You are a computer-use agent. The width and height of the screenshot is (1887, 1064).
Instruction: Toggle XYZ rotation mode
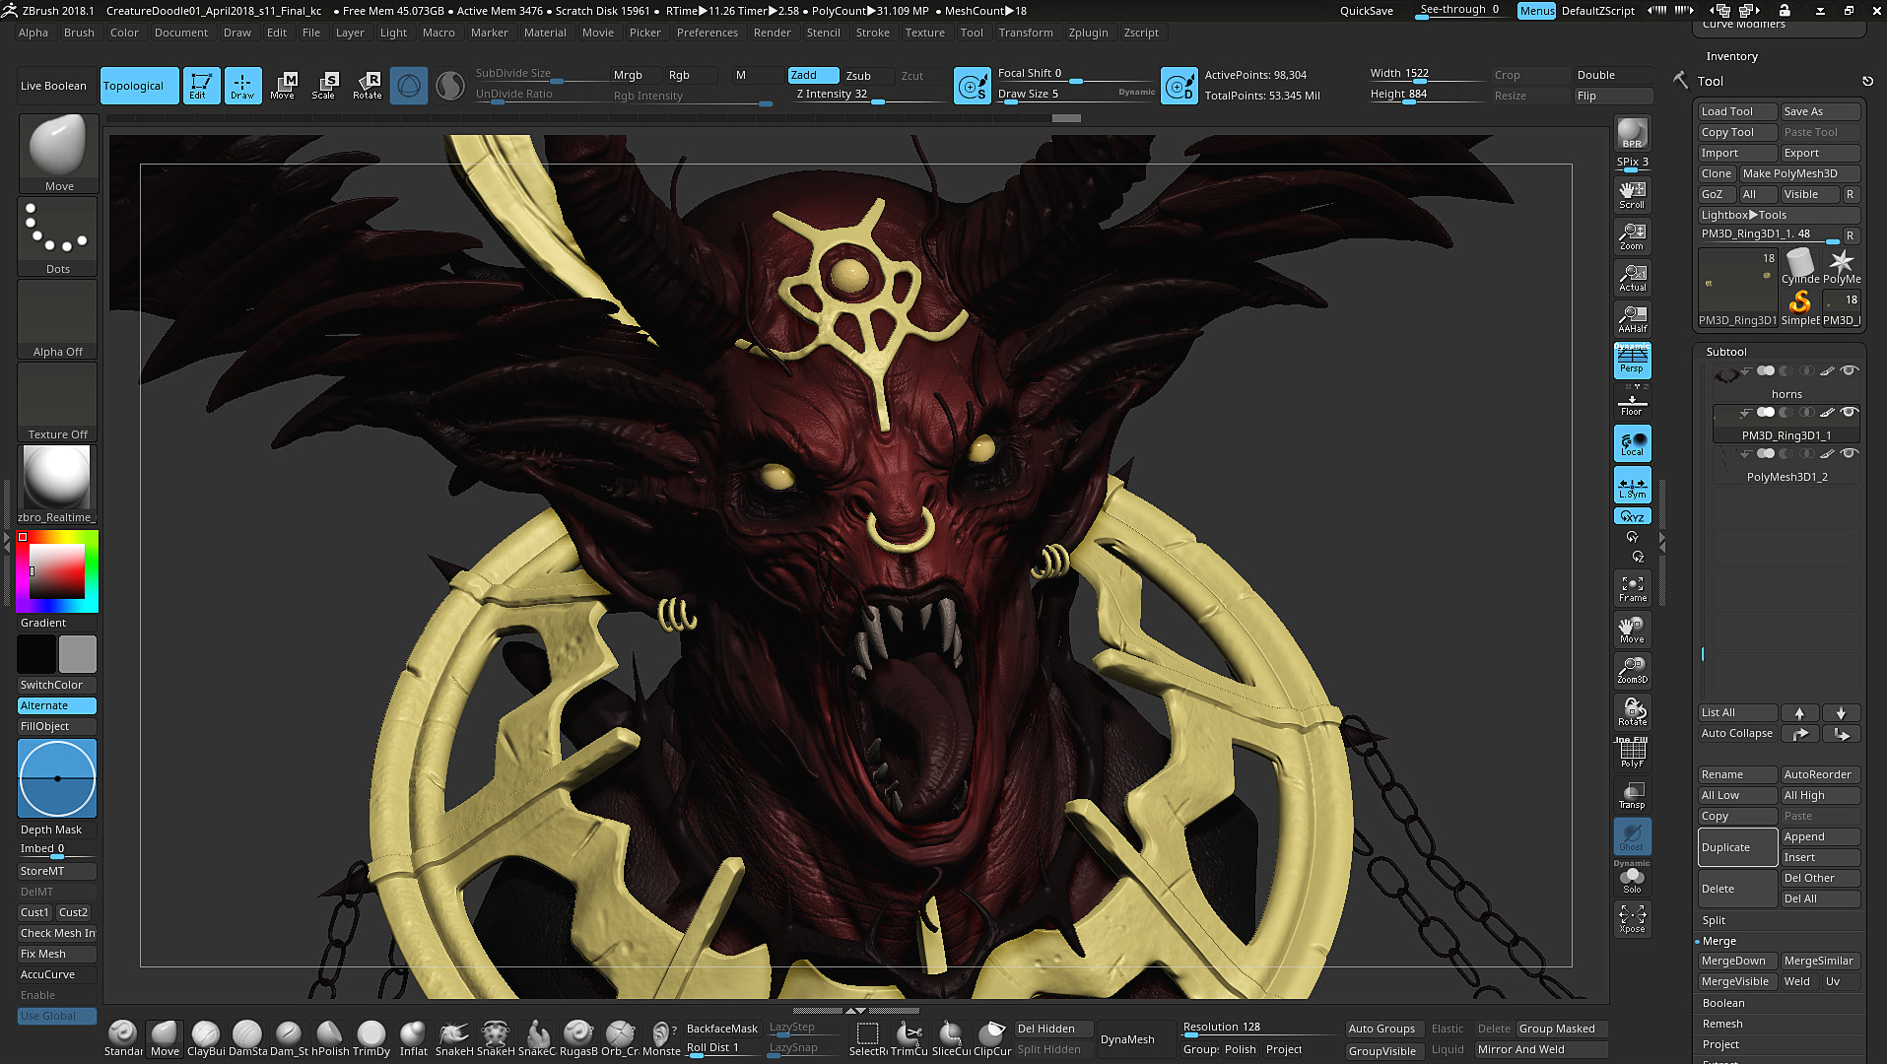pyautogui.click(x=1632, y=516)
